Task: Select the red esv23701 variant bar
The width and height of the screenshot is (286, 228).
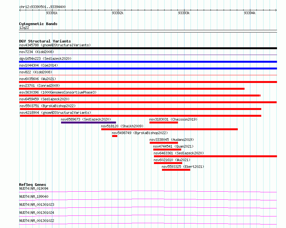Action: click(132, 89)
